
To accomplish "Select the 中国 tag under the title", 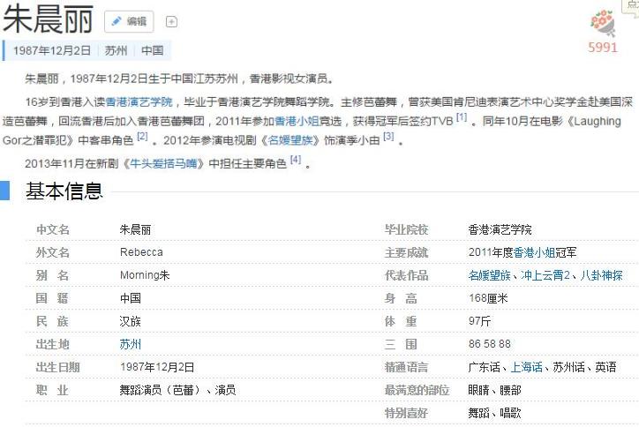I will point(152,50).
